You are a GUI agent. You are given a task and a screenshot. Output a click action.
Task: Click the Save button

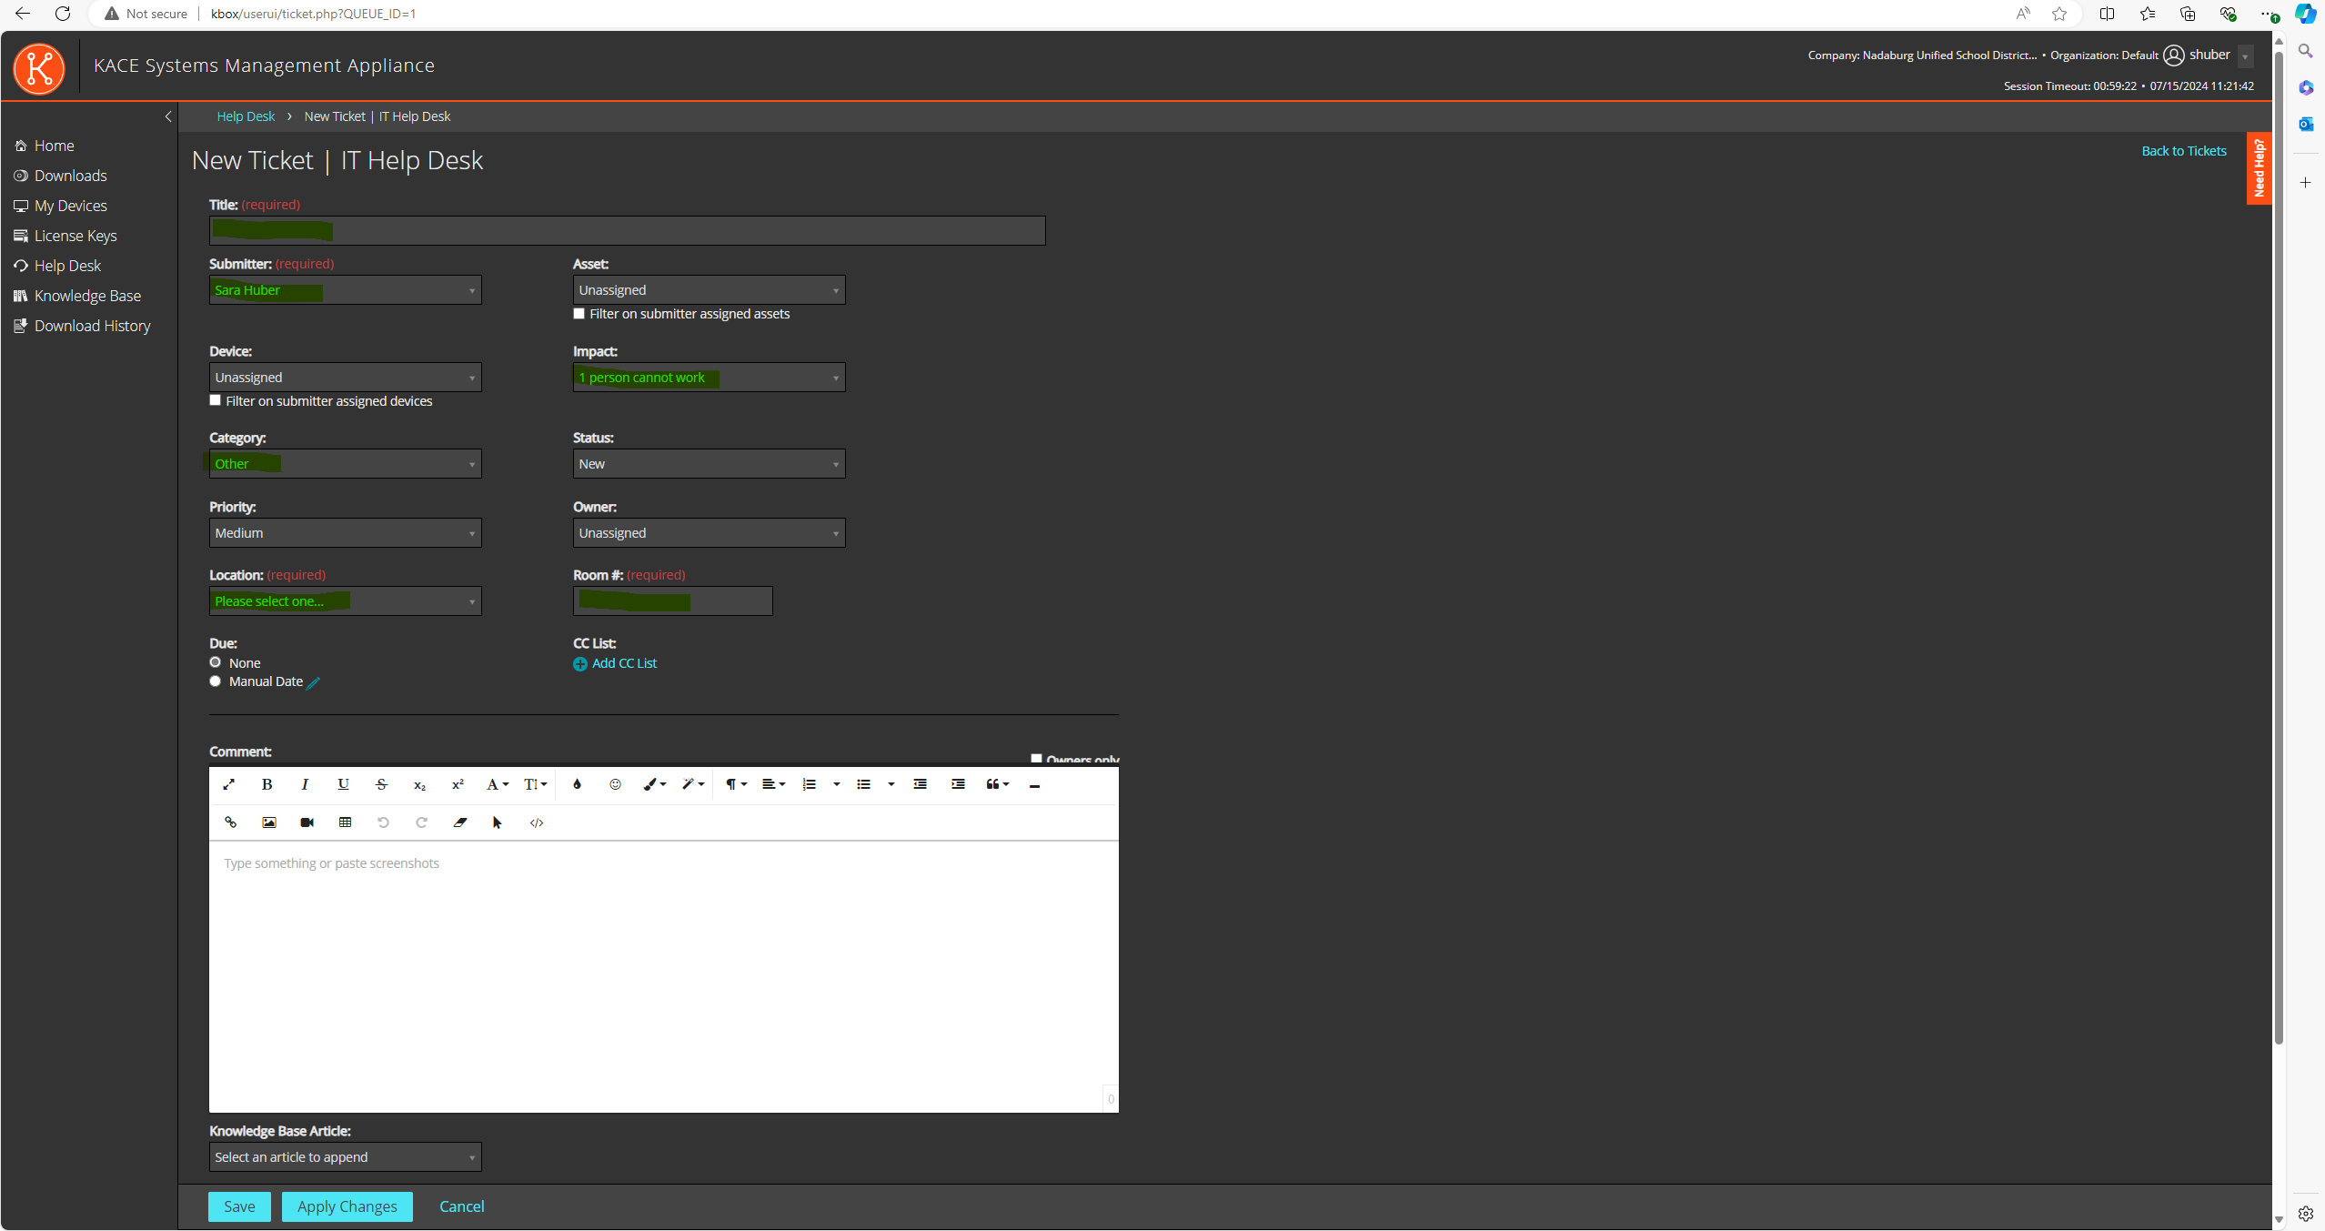click(238, 1206)
